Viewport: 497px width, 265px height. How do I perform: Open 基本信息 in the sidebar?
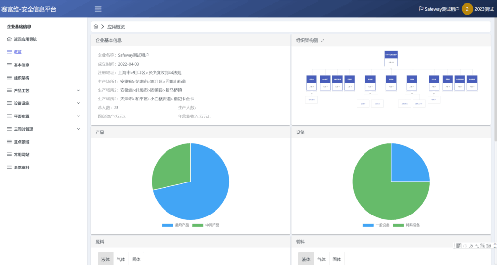[x=21, y=65]
